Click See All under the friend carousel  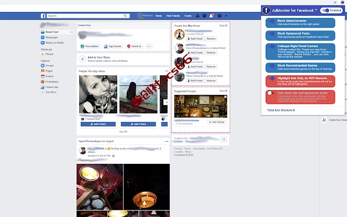[x=123, y=131]
